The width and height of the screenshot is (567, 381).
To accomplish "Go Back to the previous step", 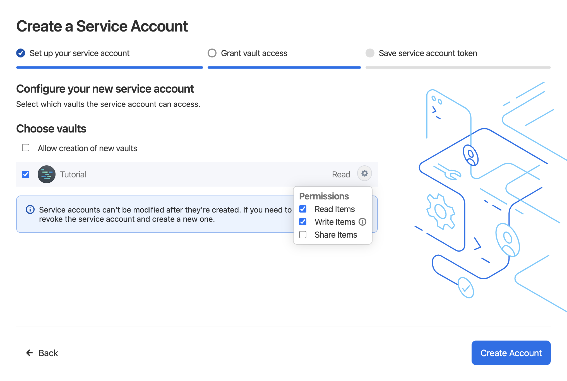I will (x=48, y=353).
